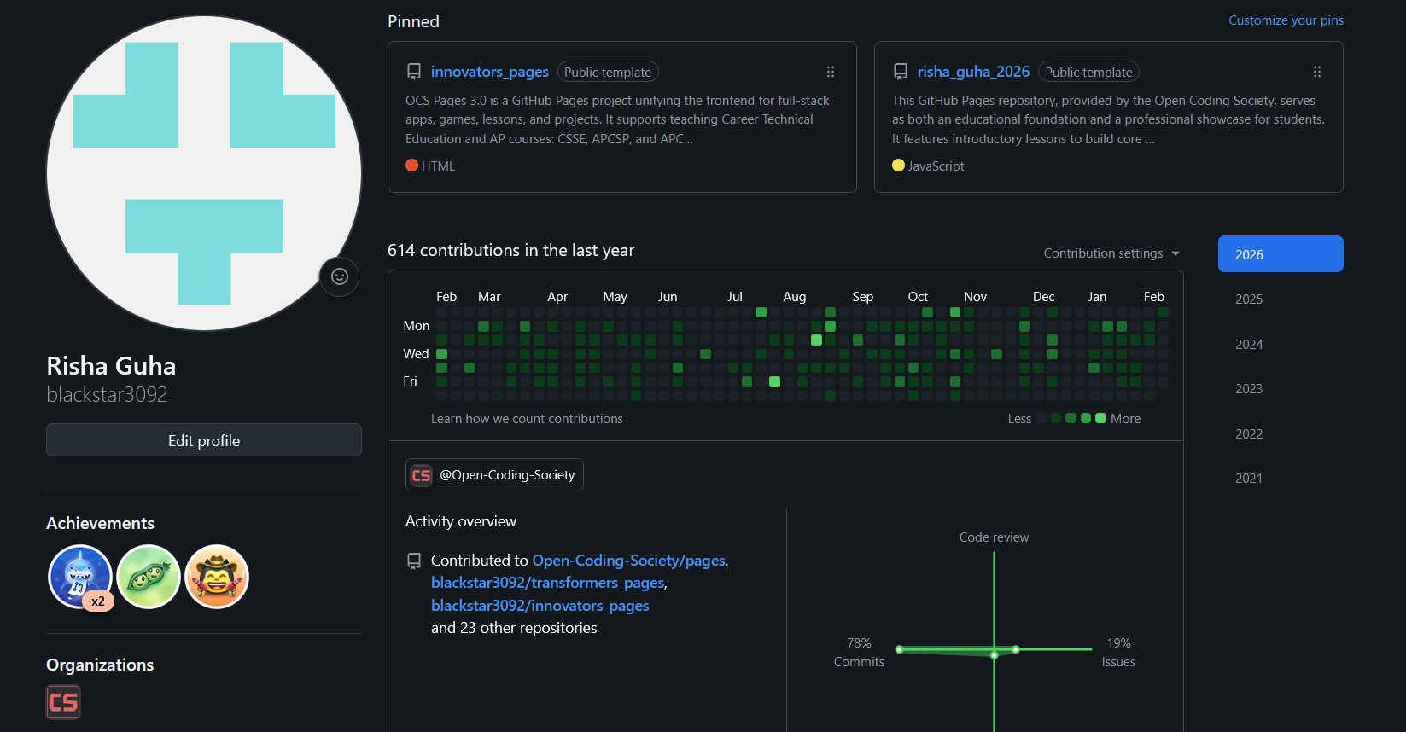Show contributions for year 2024
The image size is (1406, 732).
[1249, 345]
